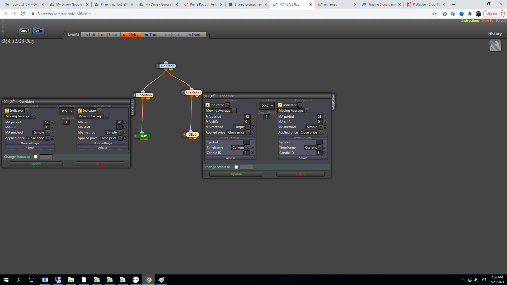Click Update in left Condition panel
The width and height of the screenshot is (507, 285).
pos(36,164)
